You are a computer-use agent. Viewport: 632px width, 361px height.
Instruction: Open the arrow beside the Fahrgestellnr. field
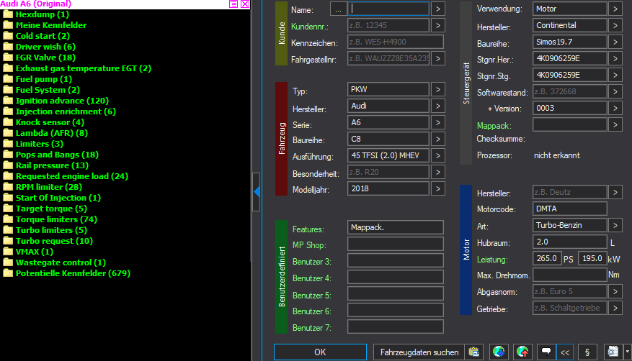click(x=437, y=59)
